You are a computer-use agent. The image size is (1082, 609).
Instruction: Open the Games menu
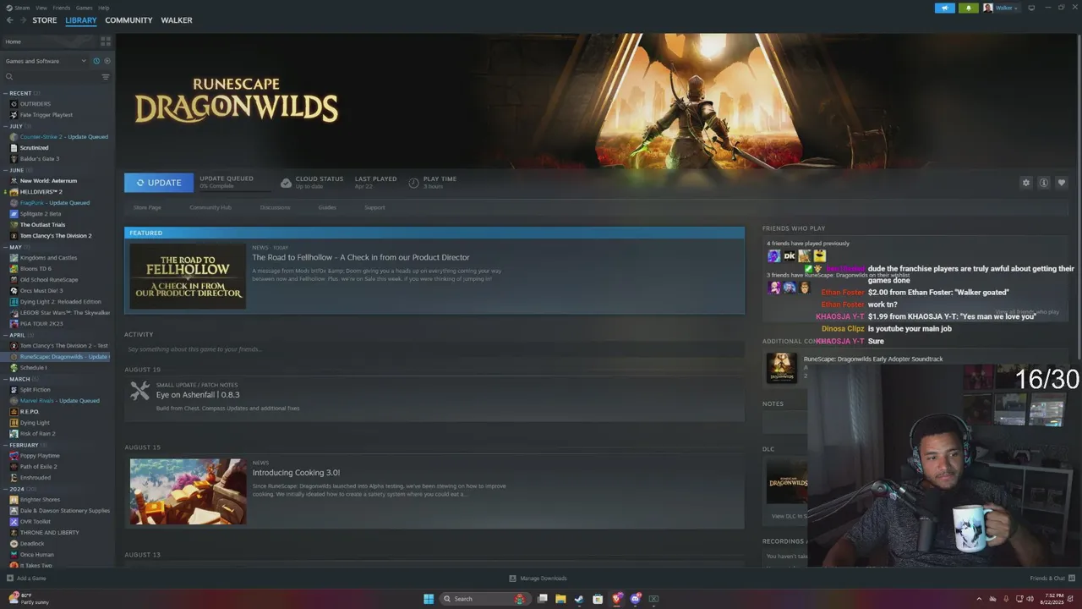click(x=84, y=8)
